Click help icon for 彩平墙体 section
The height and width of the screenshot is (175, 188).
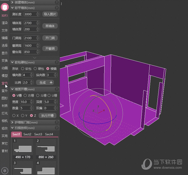(57, 8)
